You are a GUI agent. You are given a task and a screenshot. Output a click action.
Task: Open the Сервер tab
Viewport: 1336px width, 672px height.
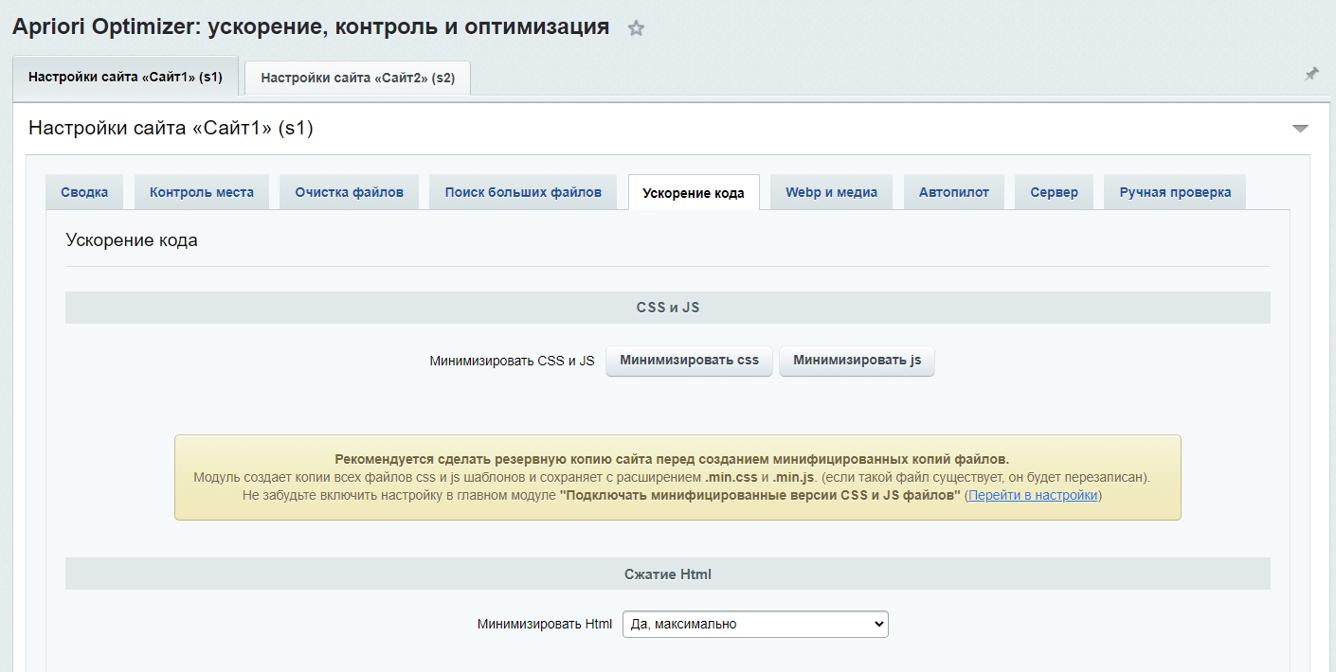tap(1054, 192)
